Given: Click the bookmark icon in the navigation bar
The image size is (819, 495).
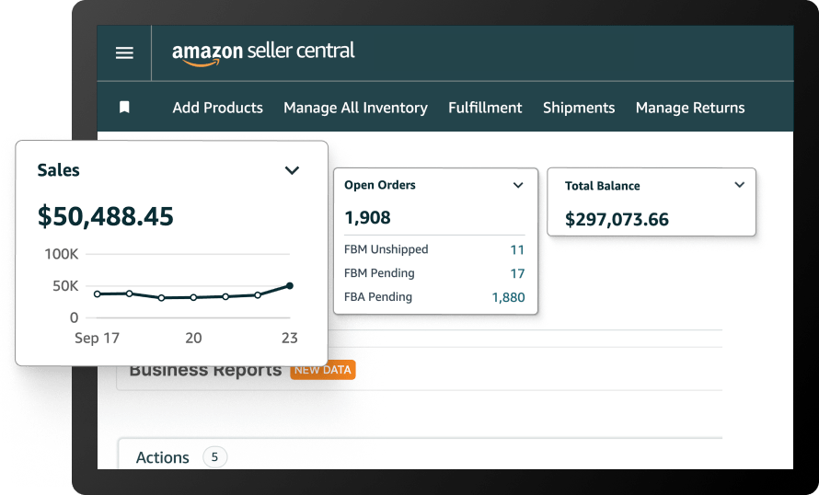Looking at the screenshot, I should tap(124, 108).
